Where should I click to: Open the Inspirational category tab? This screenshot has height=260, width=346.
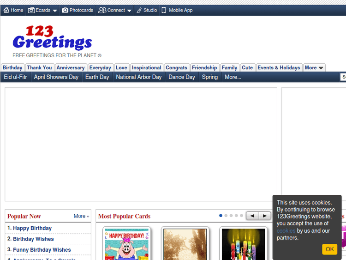[147, 67]
